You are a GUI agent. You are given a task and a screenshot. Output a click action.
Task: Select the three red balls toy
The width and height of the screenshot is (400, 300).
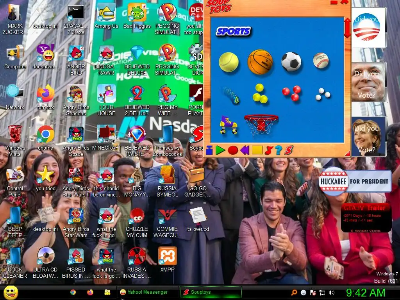[292, 93]
